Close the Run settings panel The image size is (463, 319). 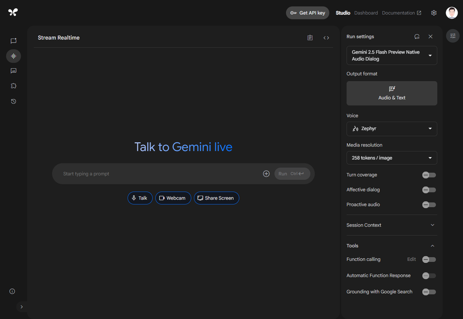tap(430, 37)
